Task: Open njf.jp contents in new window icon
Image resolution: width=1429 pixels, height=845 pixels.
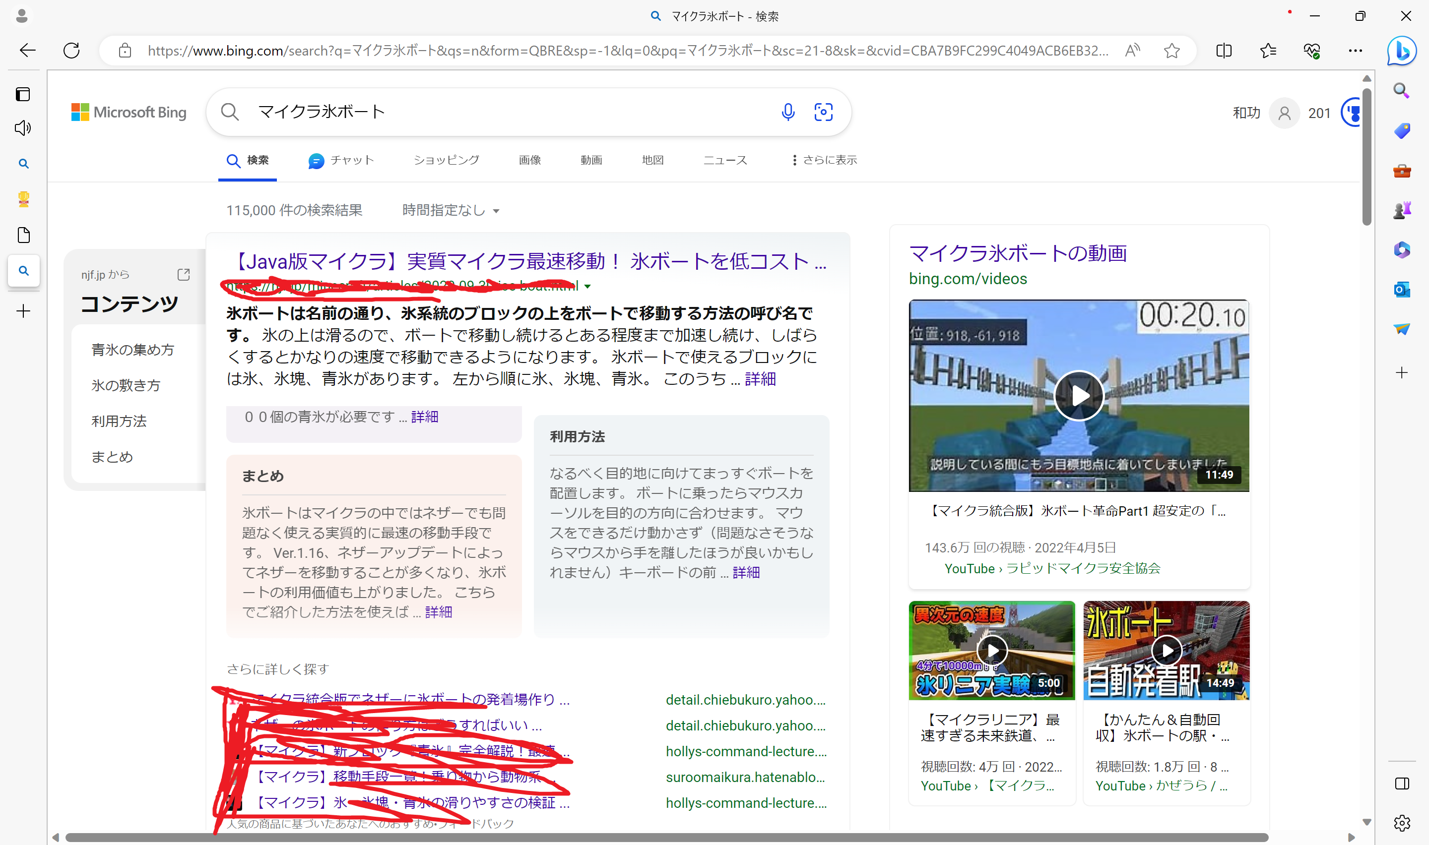Action: pos(184,274)
